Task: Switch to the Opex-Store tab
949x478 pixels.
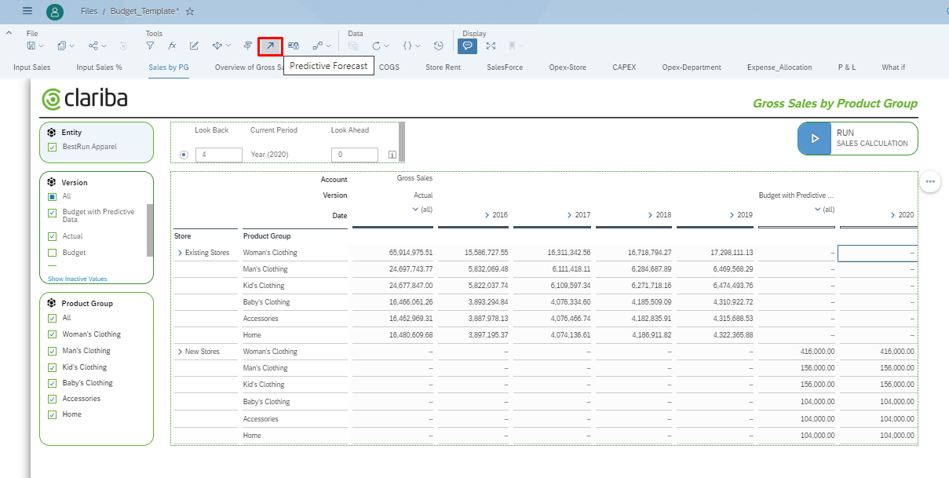Action: click(x=568, y=68)
